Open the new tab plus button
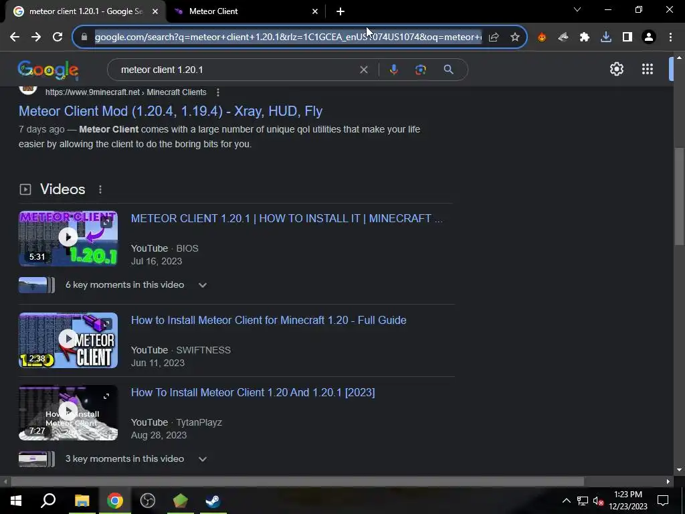Screen dimensions: 685x514 (x=340, y=11)
